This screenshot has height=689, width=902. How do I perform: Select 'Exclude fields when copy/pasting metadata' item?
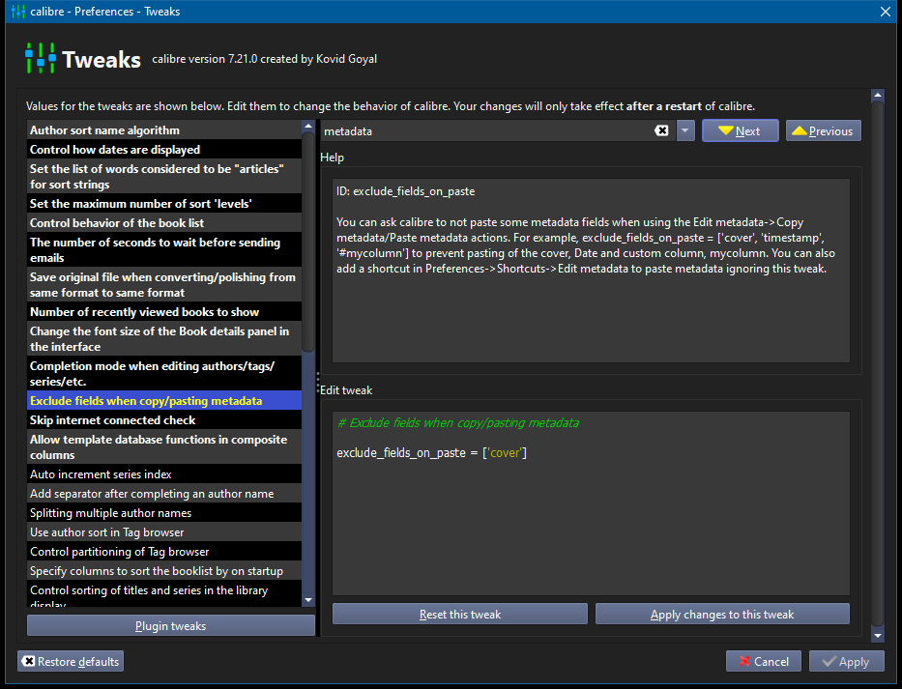164,401
